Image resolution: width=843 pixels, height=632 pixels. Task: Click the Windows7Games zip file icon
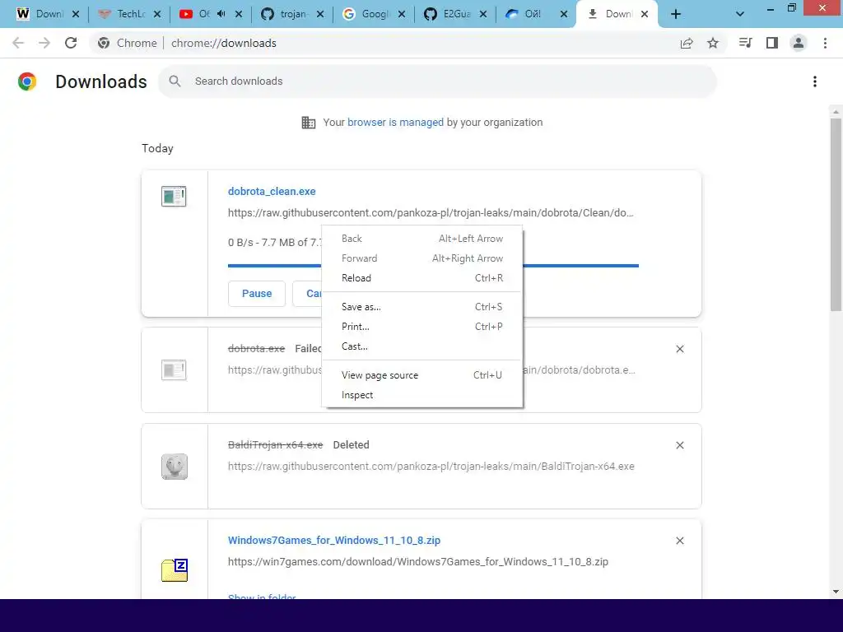click(175, 570)
